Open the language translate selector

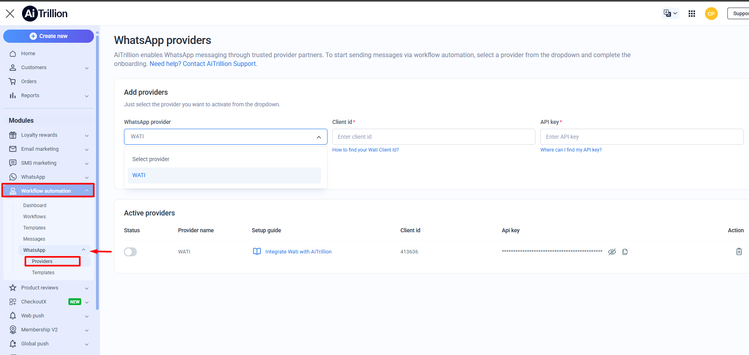tap(671, 13)
